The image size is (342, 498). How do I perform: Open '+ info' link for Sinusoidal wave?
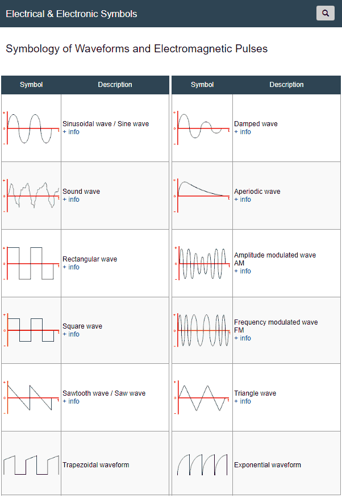click(71, 132)
